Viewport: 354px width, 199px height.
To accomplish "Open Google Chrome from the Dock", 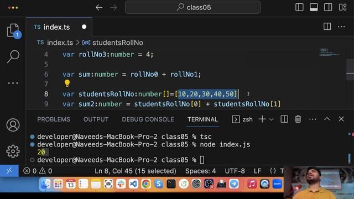I will coord(146,184).
